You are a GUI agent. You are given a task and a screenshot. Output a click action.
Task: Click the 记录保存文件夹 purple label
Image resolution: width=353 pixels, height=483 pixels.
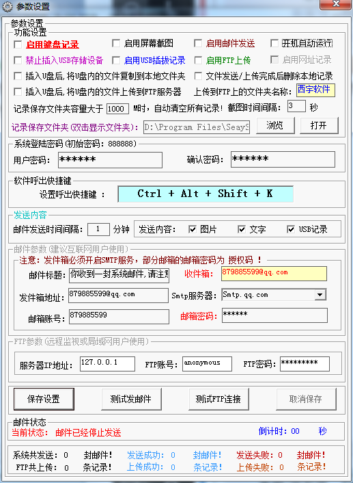click(75, 127)
